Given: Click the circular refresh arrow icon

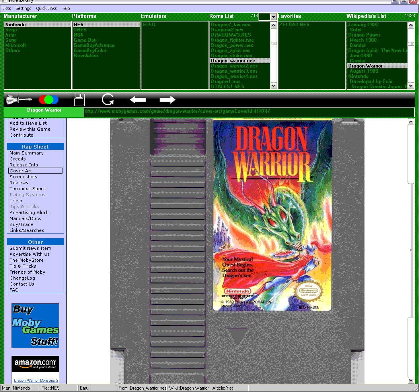Looking at the screenshot, I should [x=108, y=99].
